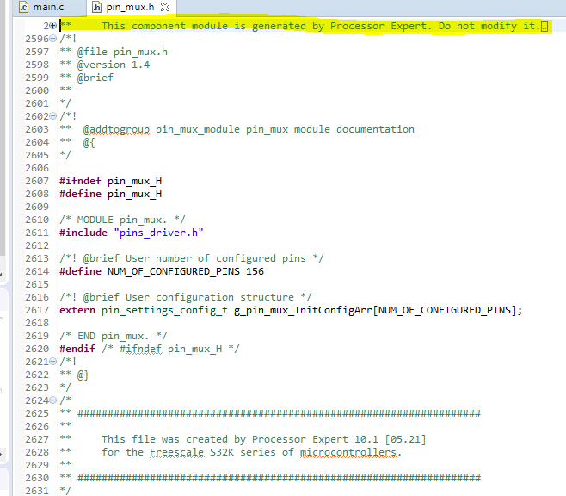Click the "pins_driver.h" include string
Viewport: 566px width, 496px height.
click(x=159, y=232)
